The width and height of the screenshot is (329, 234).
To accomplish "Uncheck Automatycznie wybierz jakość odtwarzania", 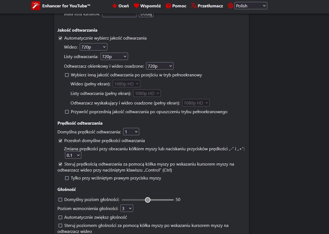I will pos(60,38).
